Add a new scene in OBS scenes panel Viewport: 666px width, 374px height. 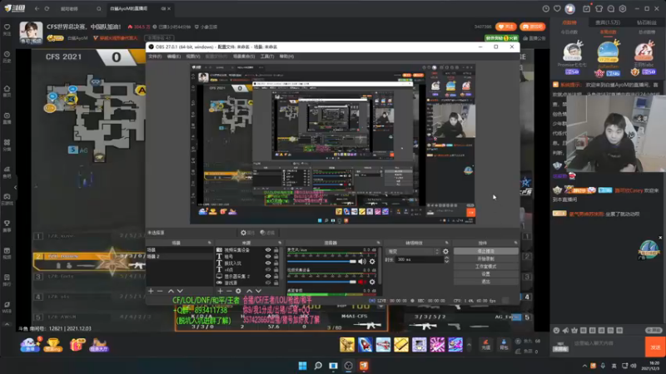(x=151, y=291)
